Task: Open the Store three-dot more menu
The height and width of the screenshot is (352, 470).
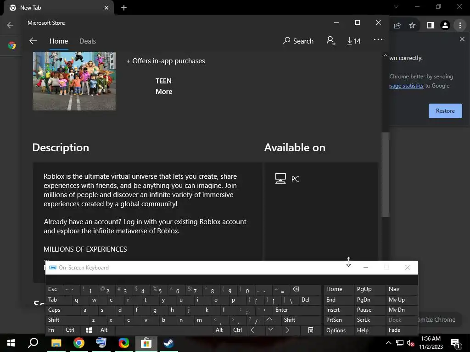Action: (x=378, y=39)
